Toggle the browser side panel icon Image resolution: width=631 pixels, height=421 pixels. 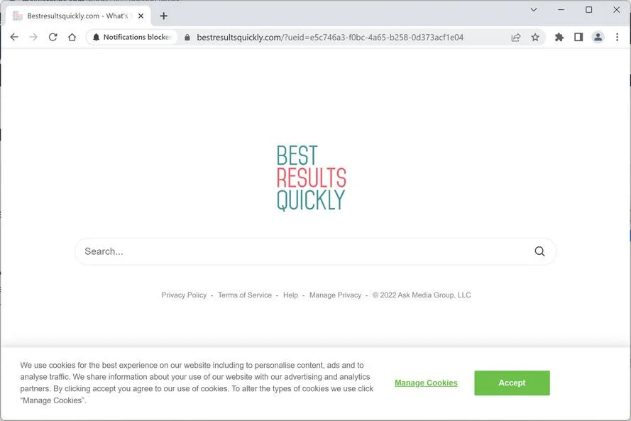[578, 38]
